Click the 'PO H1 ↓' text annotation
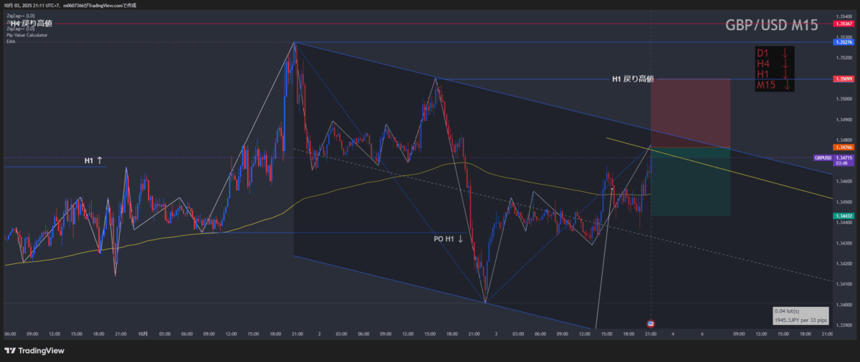860x362 pixels. tap(449, 239)
